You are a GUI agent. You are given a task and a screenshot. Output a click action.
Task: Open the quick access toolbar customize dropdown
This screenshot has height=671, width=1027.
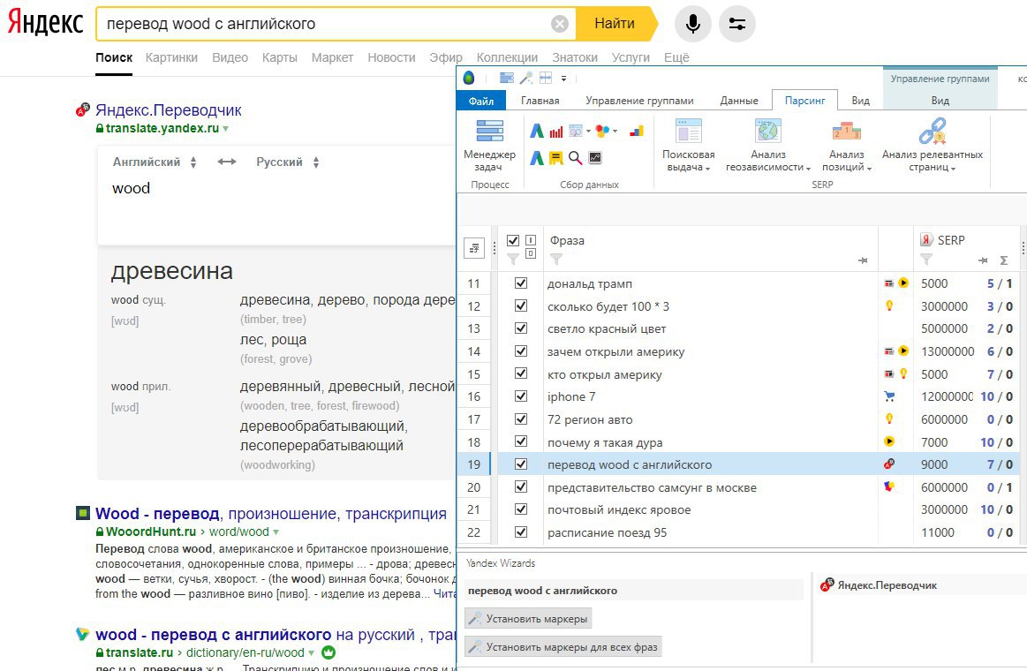click(563, 79)
